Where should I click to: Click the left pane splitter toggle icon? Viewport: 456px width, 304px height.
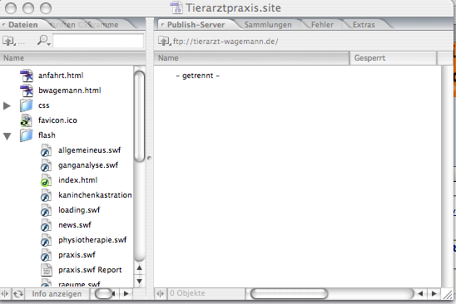pos(5,294)
